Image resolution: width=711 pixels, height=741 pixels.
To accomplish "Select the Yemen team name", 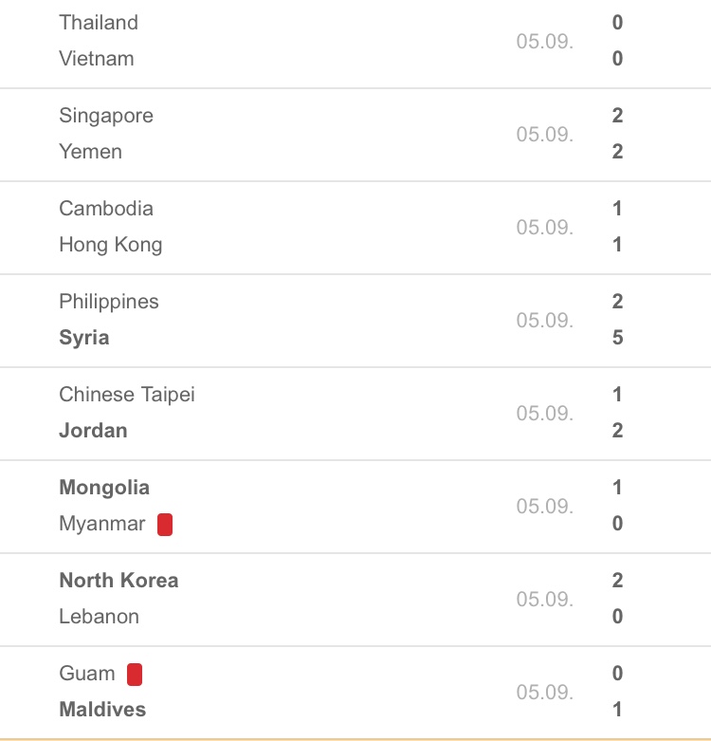I will tap(91, 152).
